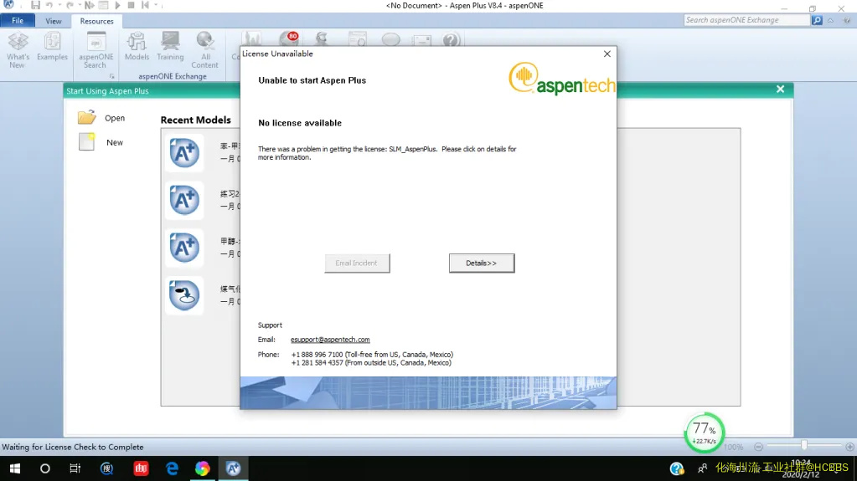Viewport: 857px width, 481px height.
Task: Click zoom in plus icon in status bar
Action: click(849, 447)
